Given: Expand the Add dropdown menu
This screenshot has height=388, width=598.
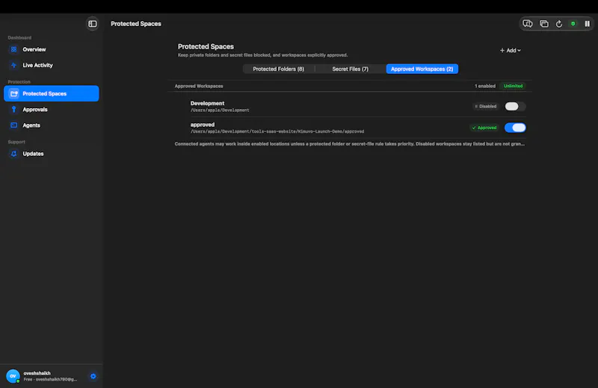Looking at the screenshot, I should click(511, 50).
